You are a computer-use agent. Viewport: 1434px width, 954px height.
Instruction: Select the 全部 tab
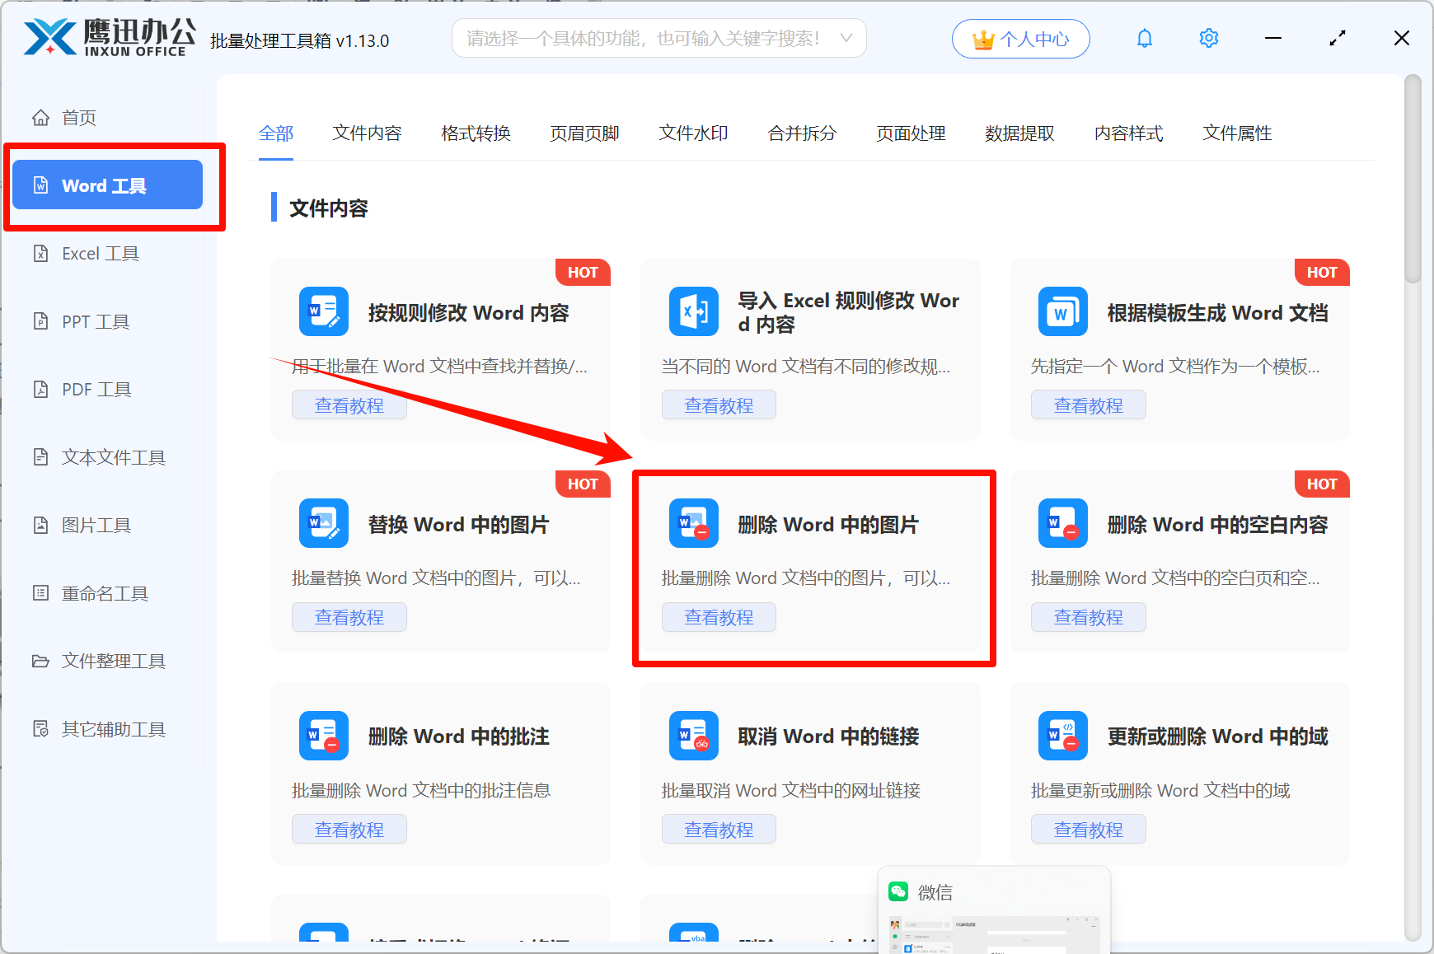(276, 133)
